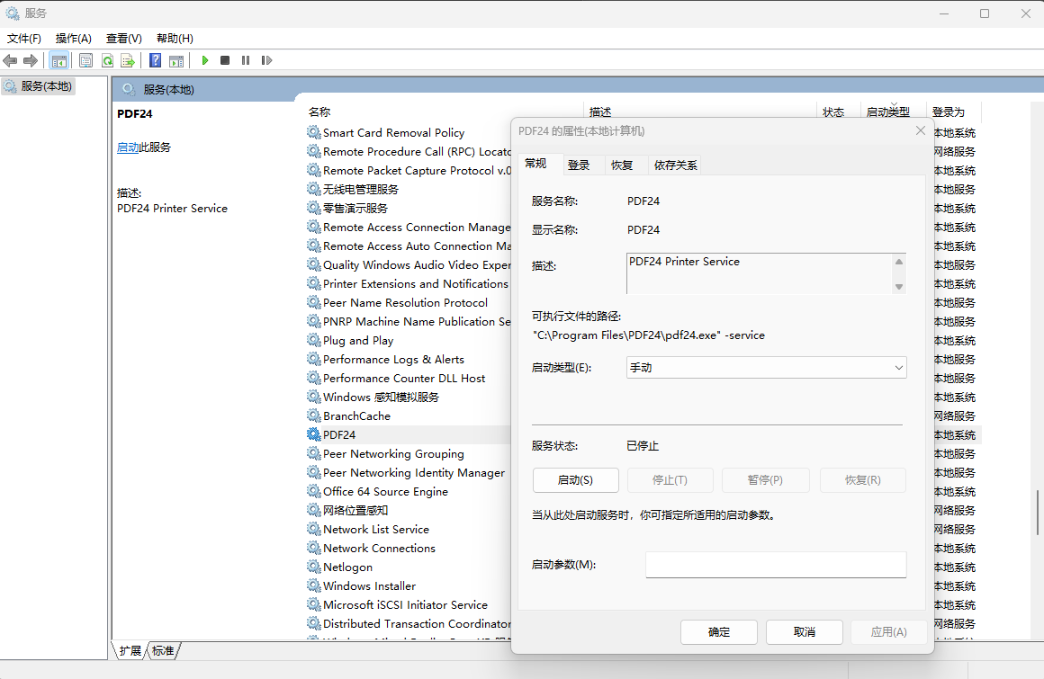Click the Back arrow in the toolbar
1044x679 pixels.
(x=10, y=60)
